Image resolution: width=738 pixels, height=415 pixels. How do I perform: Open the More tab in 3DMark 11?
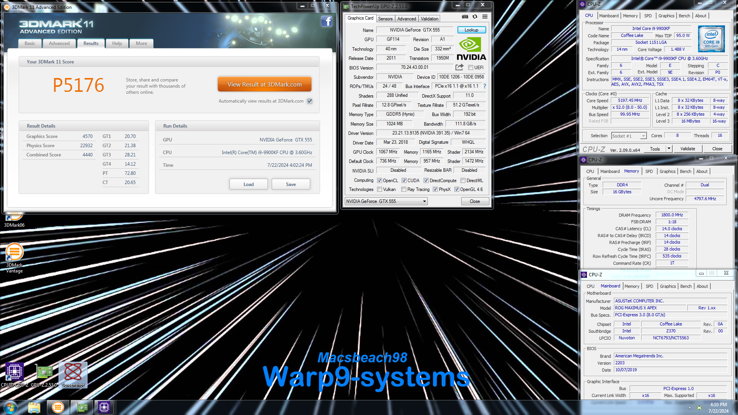click(141, 43)
